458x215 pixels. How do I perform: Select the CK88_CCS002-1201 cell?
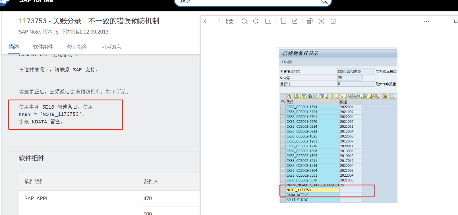313,141
